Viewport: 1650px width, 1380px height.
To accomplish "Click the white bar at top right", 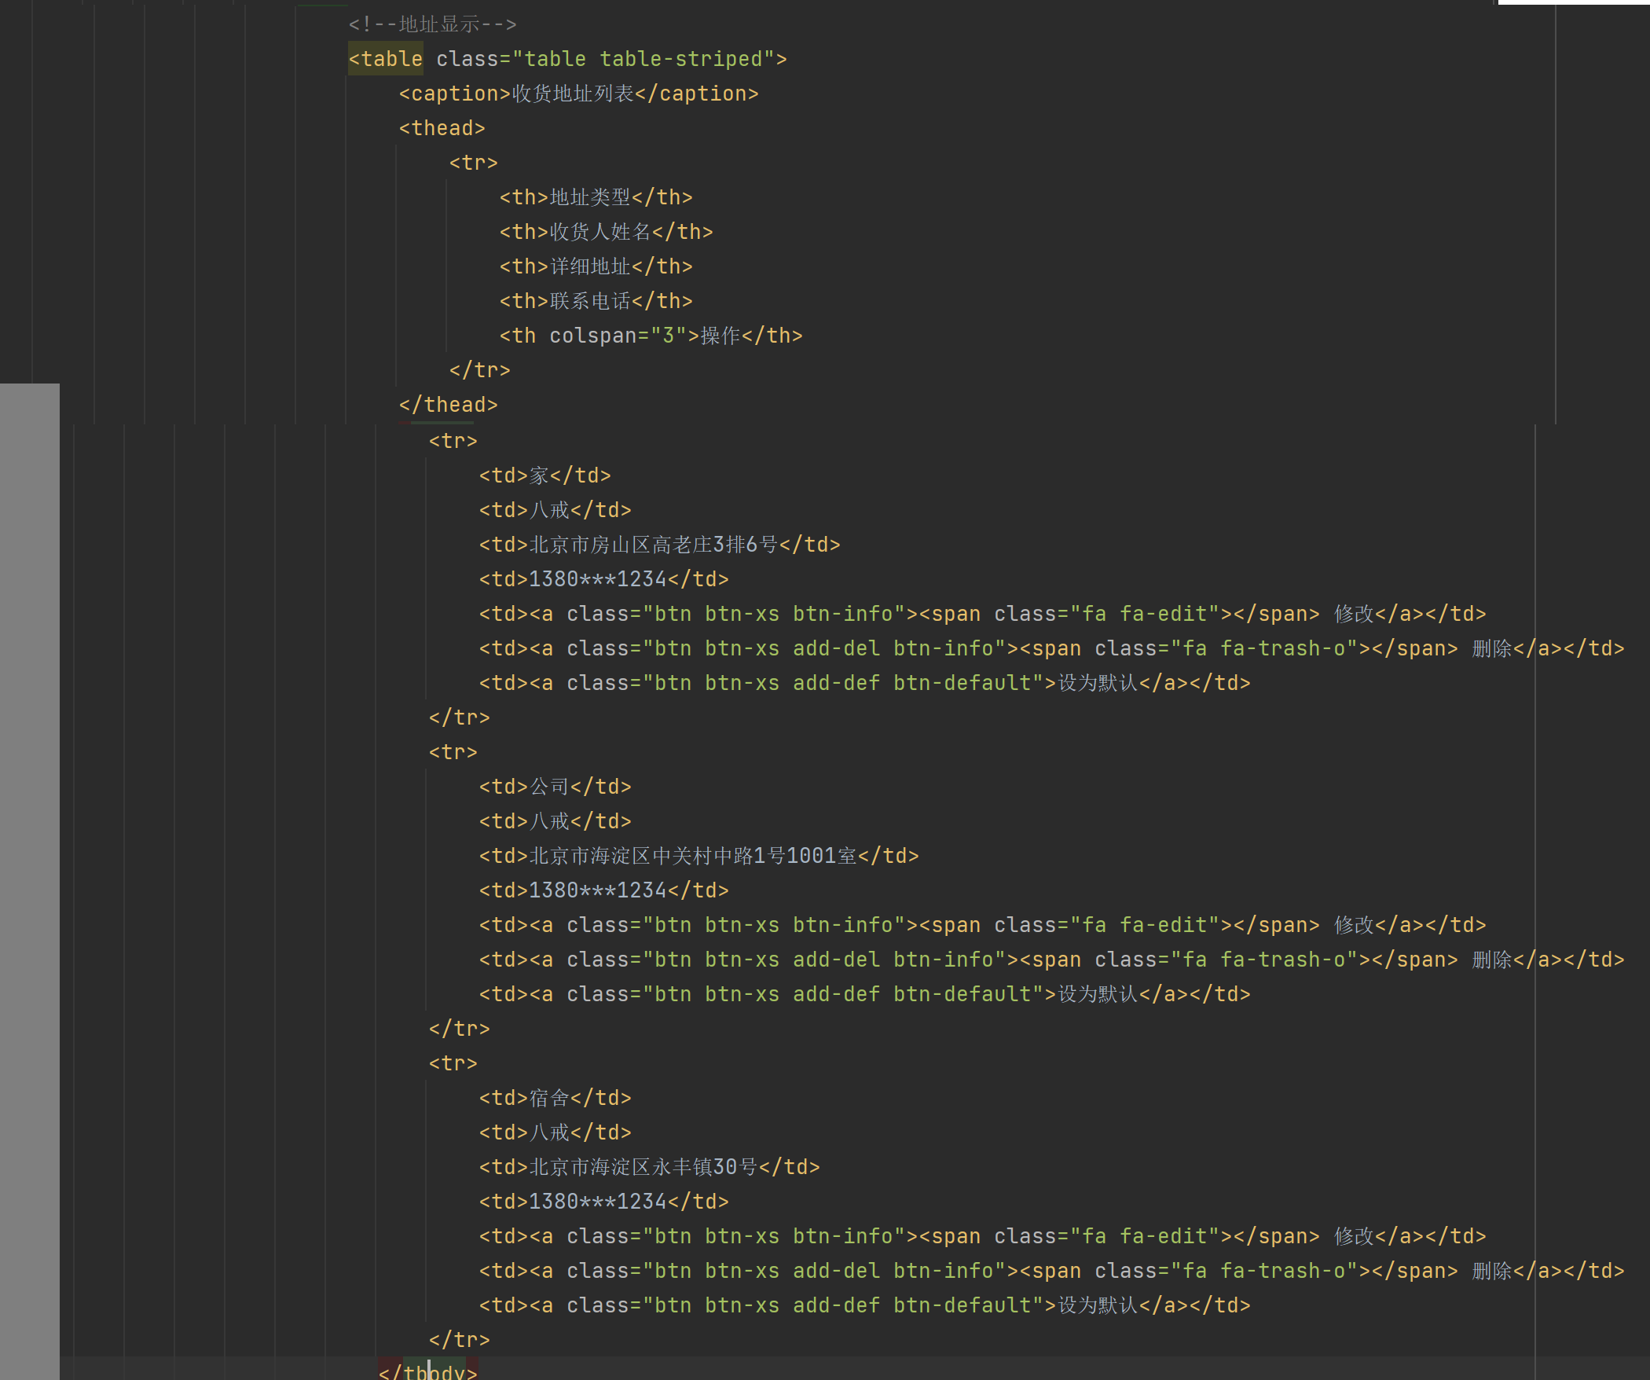I will point(1573,2).
